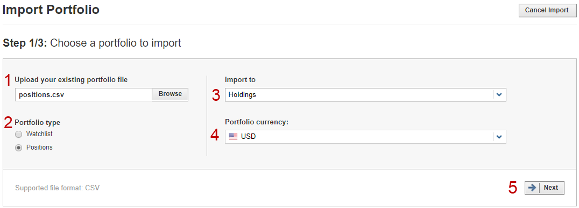Proceed with the Next button label

point(551,188)
